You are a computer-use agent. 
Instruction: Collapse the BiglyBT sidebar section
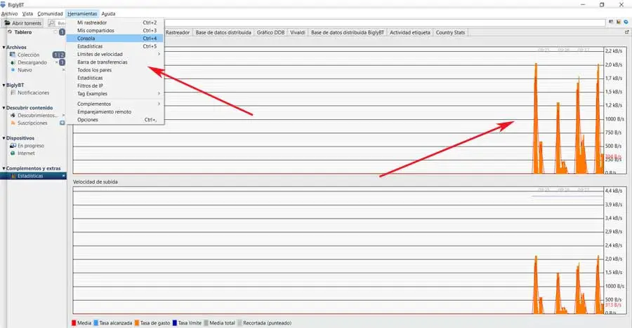coord(4,85)
